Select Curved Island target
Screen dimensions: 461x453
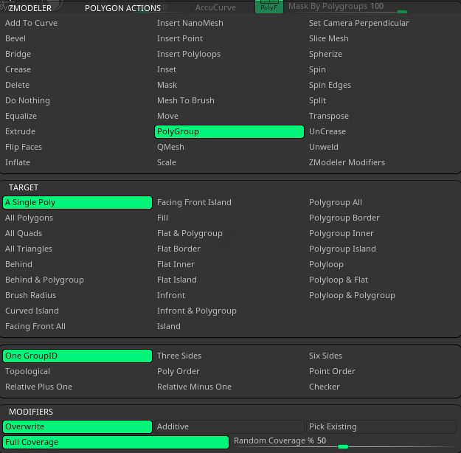click(32, 311)
